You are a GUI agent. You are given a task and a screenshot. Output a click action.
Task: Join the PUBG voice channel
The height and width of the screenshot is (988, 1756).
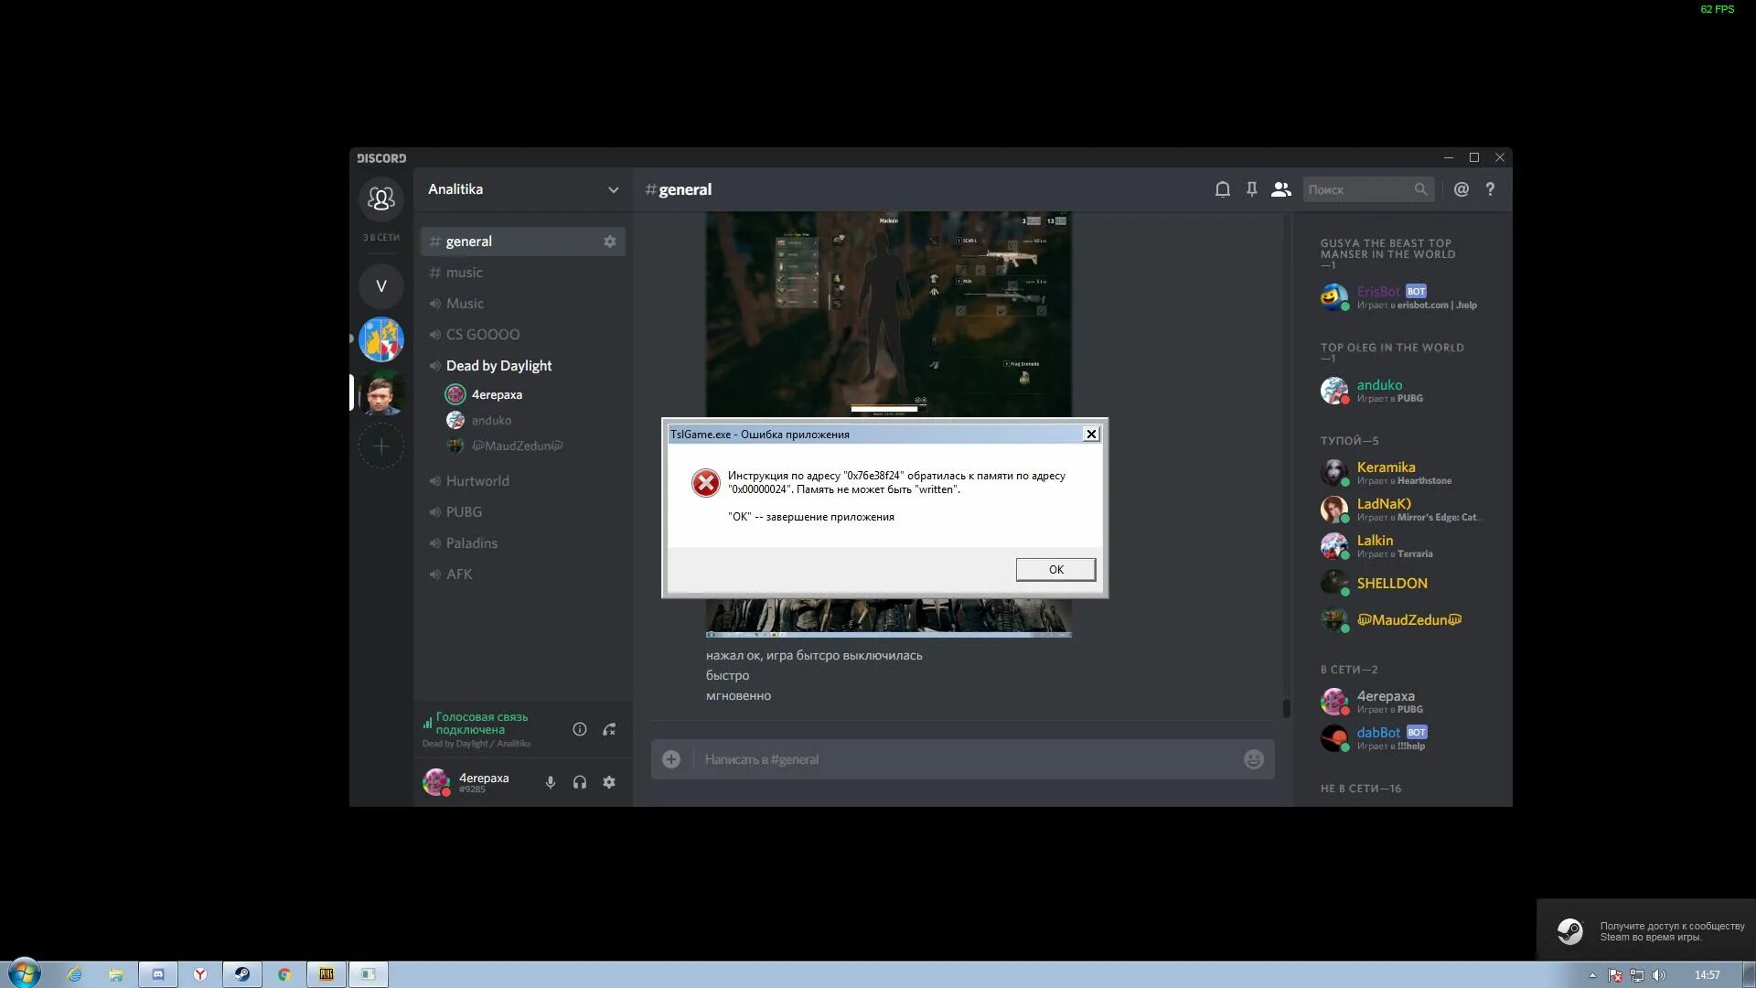tap(464, 512)
